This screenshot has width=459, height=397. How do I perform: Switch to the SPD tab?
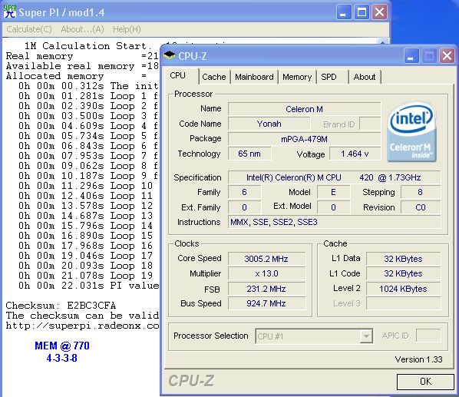(329, 77)
